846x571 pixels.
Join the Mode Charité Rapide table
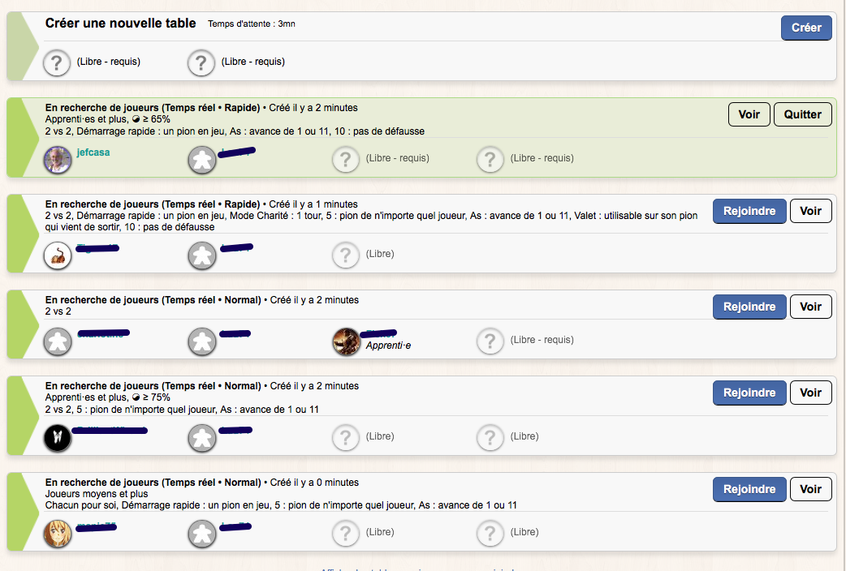(749, 211)
